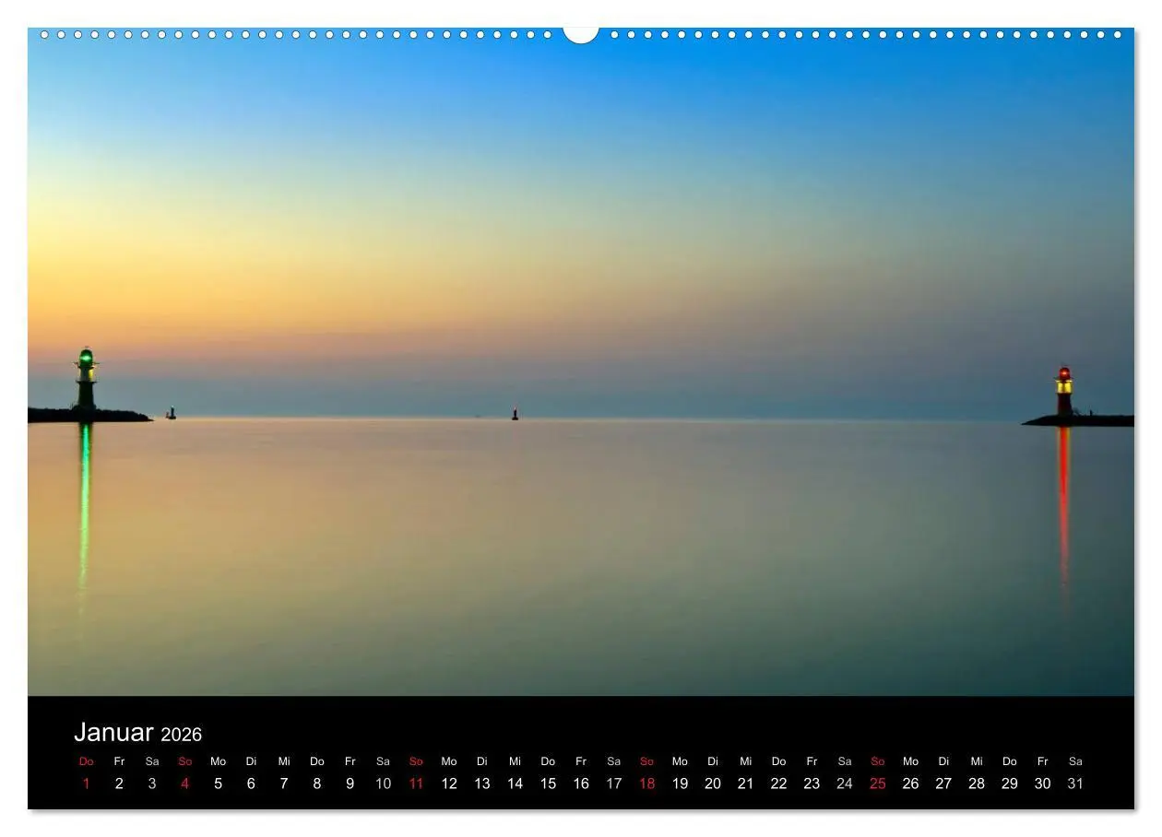Select the red Sunday date 11

[x=416, y=783]
